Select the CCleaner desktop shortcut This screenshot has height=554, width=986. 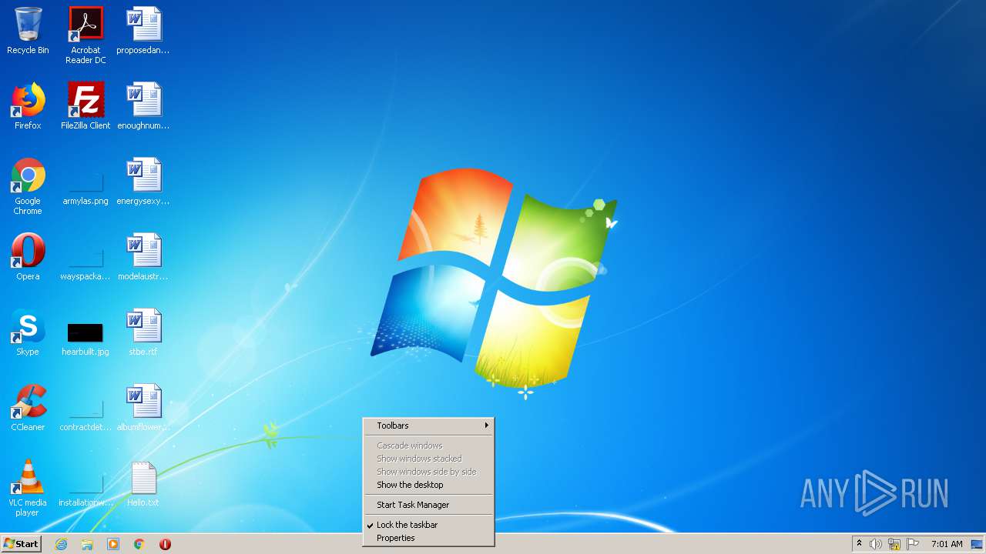pyautogui.click(x=28, y=408)
